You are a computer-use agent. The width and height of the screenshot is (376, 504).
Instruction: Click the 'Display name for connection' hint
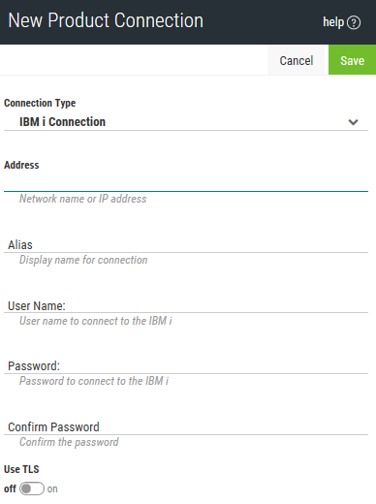coord(83,260)
